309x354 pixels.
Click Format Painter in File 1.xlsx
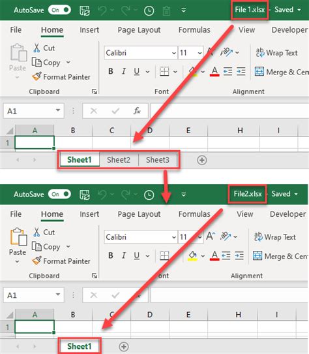click(61, 77)
